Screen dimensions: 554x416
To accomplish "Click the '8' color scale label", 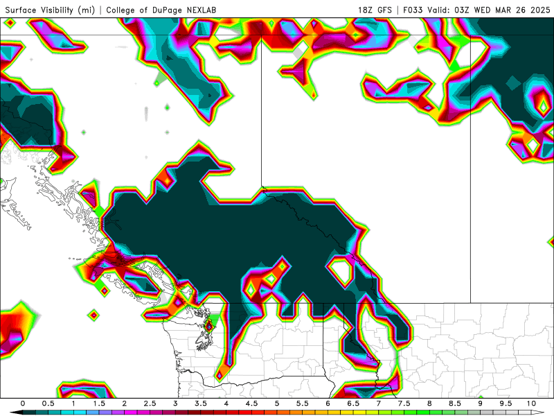I will (x=429, y=404).
